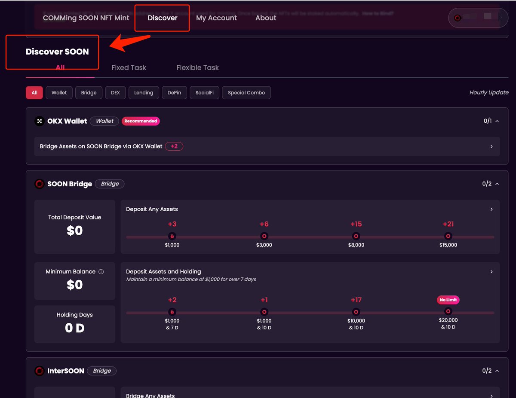Screen dimensions: 516x398
Task: Filter tasks by Special Combo category
Action: point(246,93)
